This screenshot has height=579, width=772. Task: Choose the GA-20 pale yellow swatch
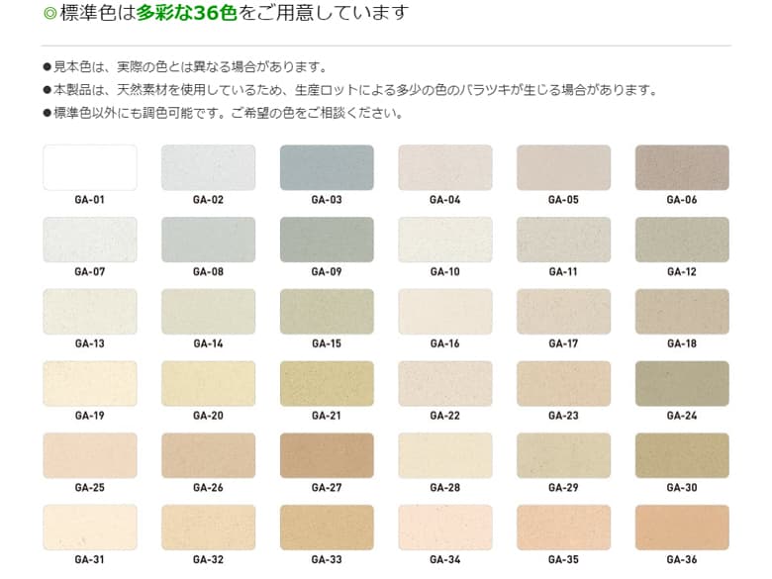tap(208, 383)
